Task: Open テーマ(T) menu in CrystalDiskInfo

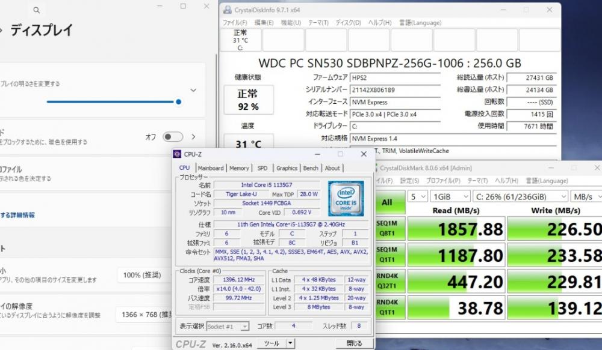Action: point(318,23)
